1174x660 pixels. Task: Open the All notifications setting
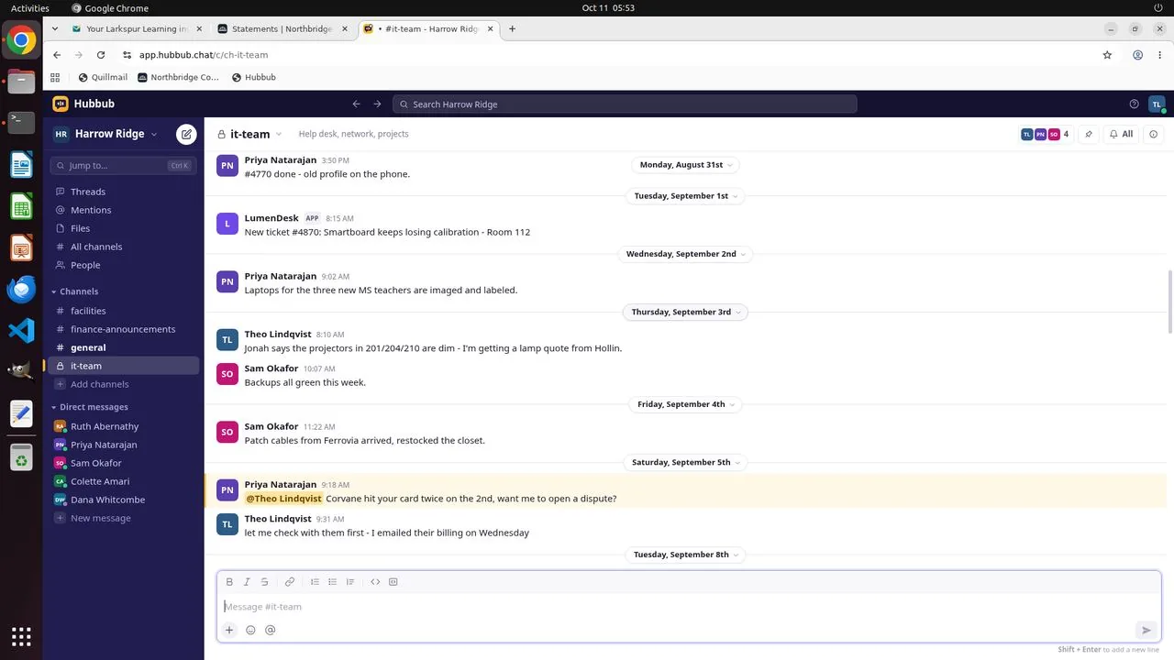pyautogui.click(x=1121, y=134)
